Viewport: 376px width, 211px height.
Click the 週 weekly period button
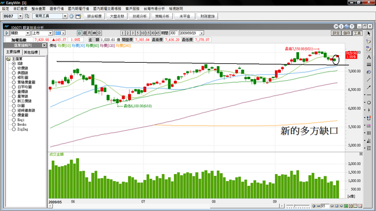pyautogui.click(x=85, y=33)
